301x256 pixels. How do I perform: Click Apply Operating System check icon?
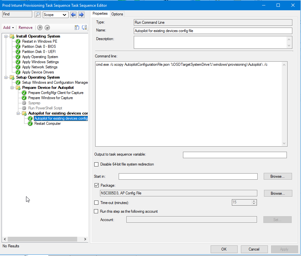[18, 57]
